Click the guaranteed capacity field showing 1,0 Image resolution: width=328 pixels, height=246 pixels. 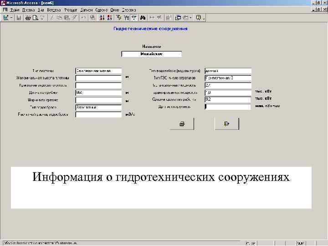pos(228,92)
